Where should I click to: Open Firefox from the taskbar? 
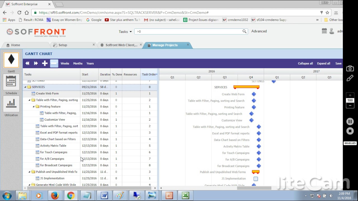pyautogui.click(x=55, y=196)
